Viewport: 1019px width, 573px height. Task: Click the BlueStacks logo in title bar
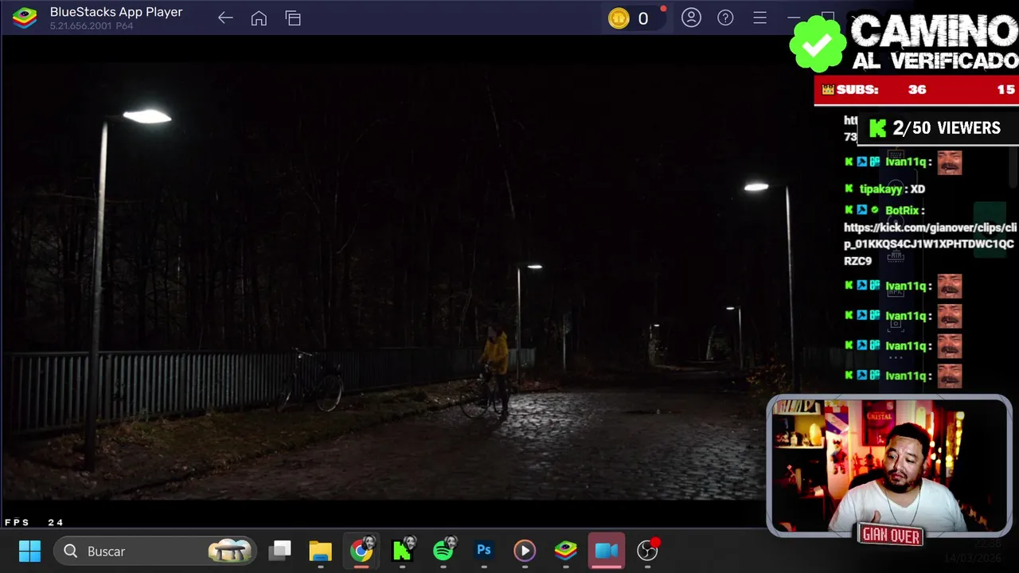coord(25,18)
